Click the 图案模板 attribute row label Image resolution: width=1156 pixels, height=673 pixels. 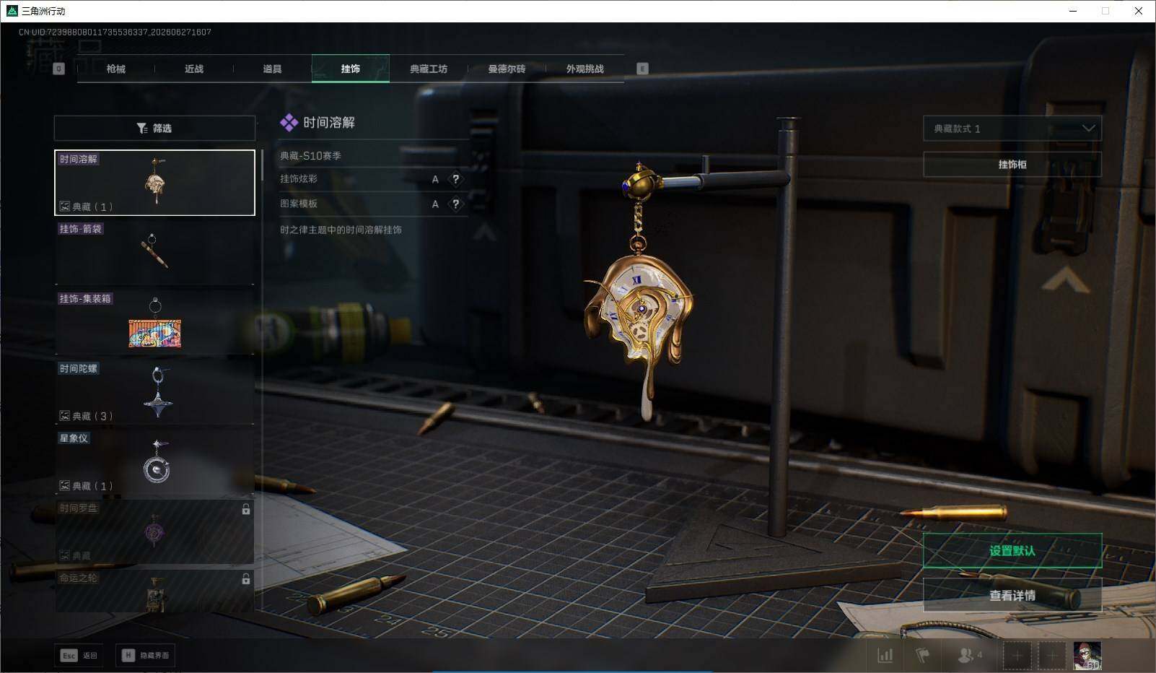pyautogui.click(x=299, y=204)
